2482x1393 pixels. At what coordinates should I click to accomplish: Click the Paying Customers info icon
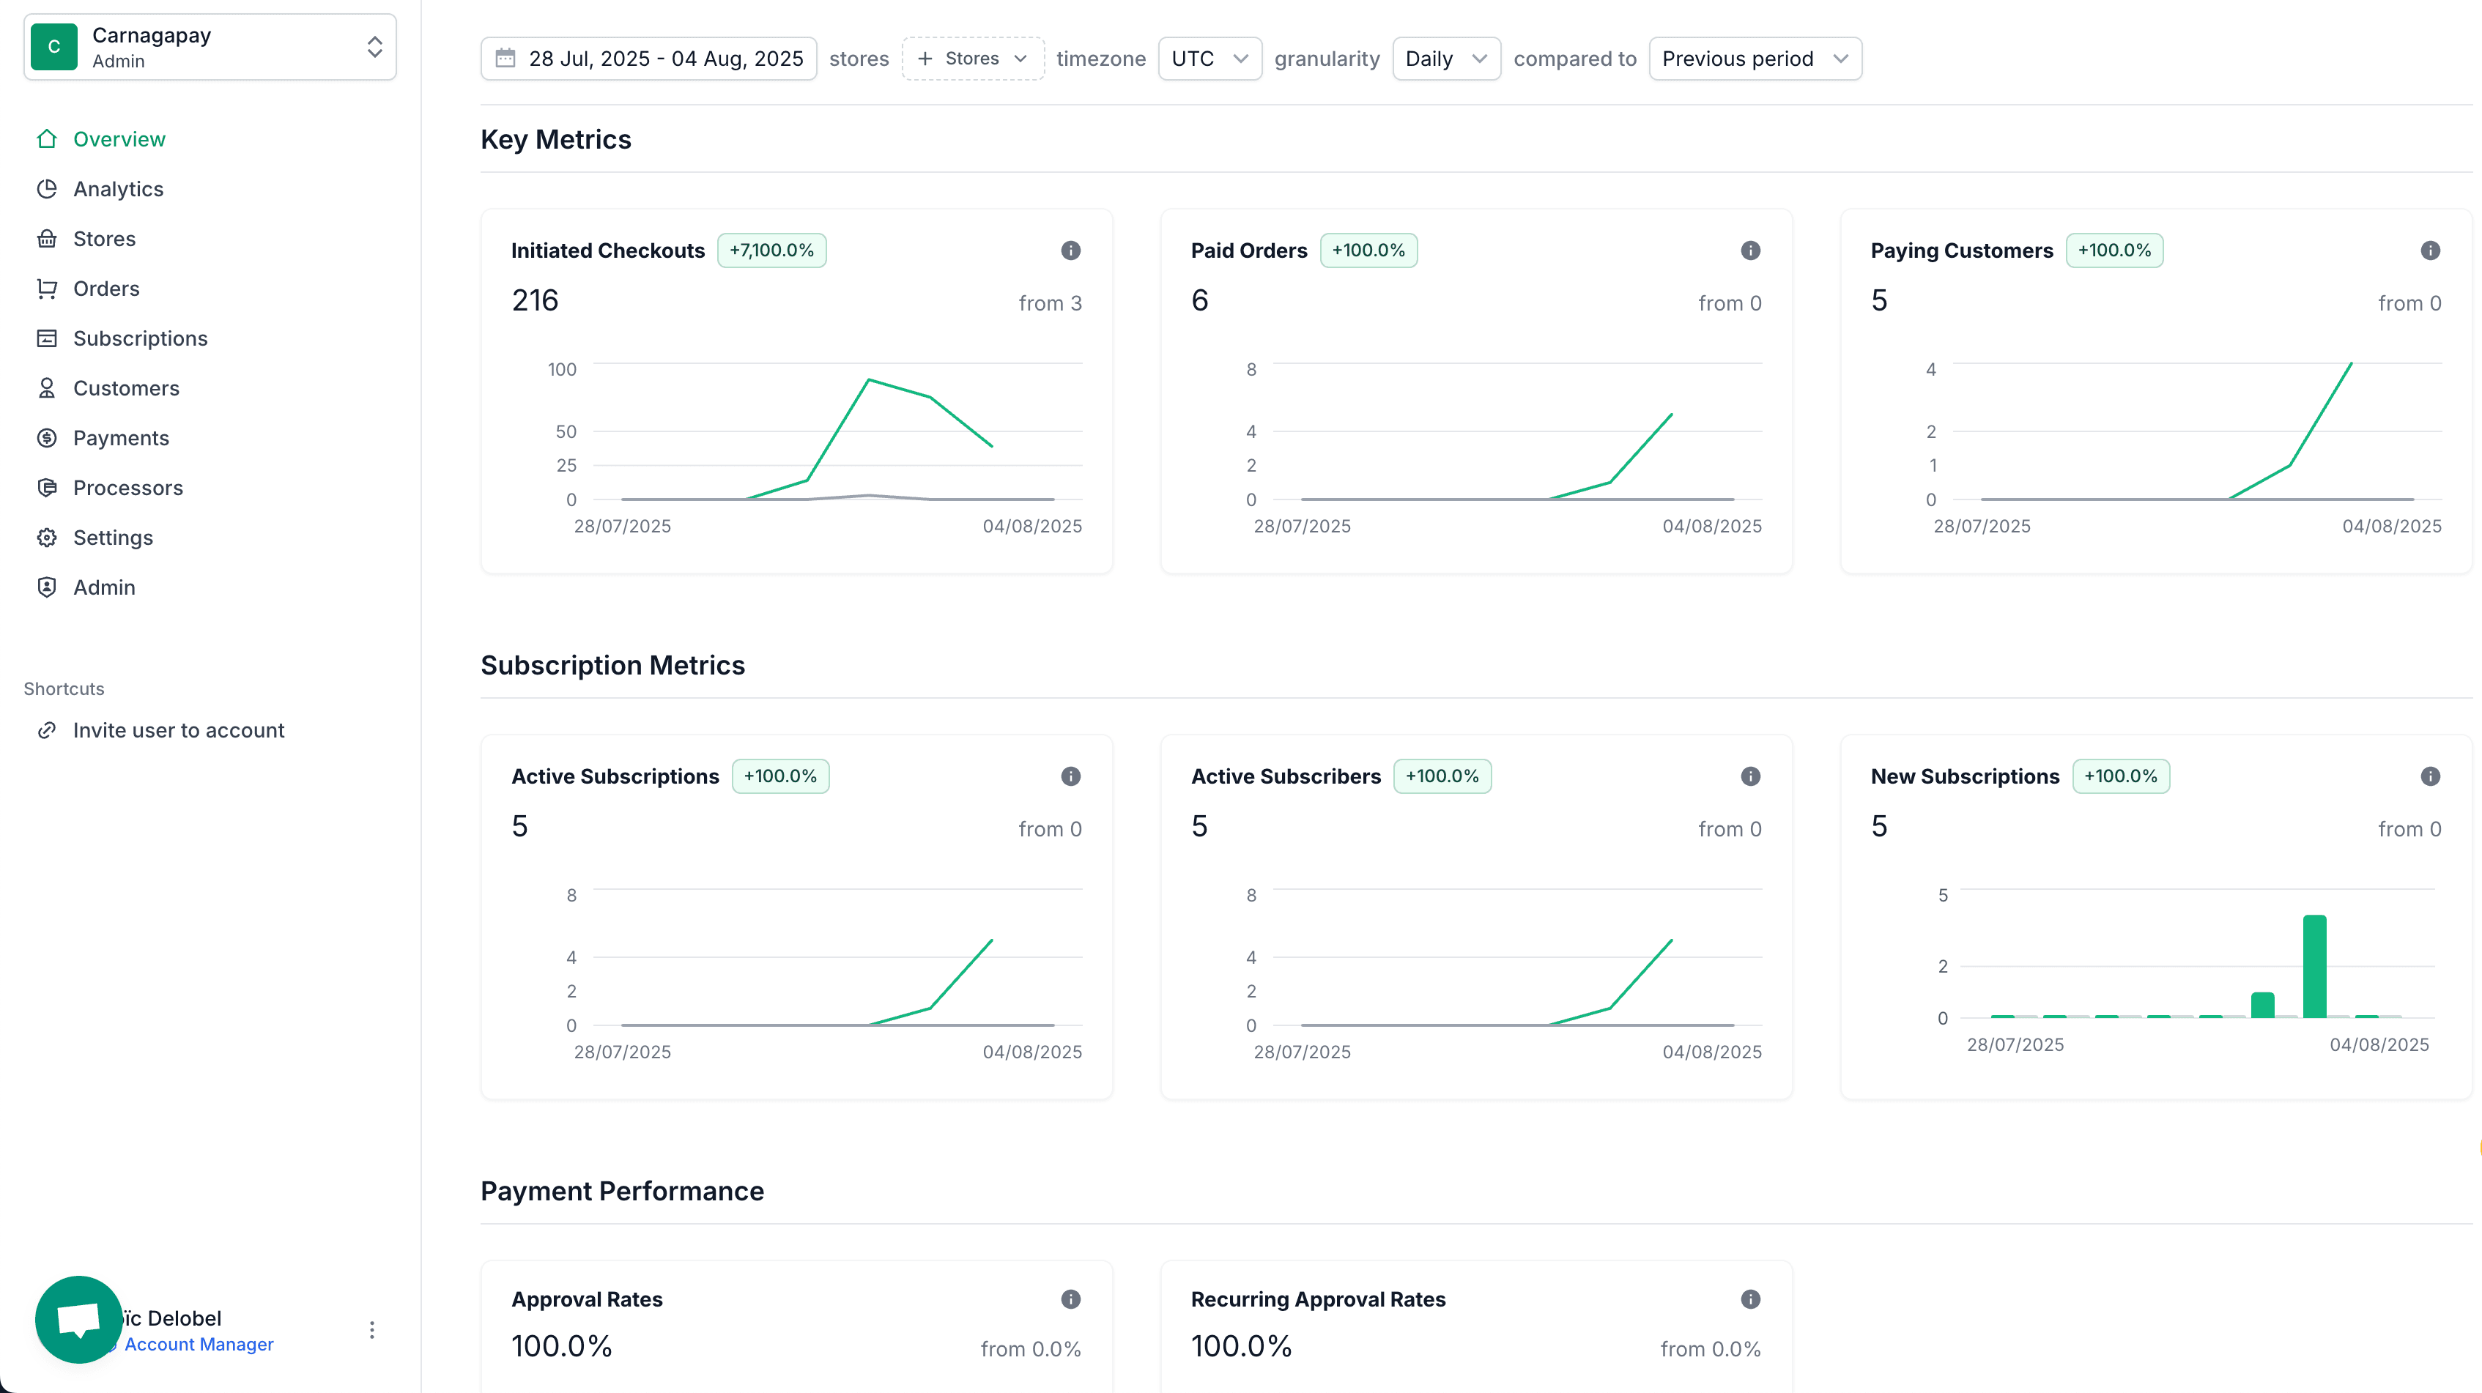(2430, 250)
